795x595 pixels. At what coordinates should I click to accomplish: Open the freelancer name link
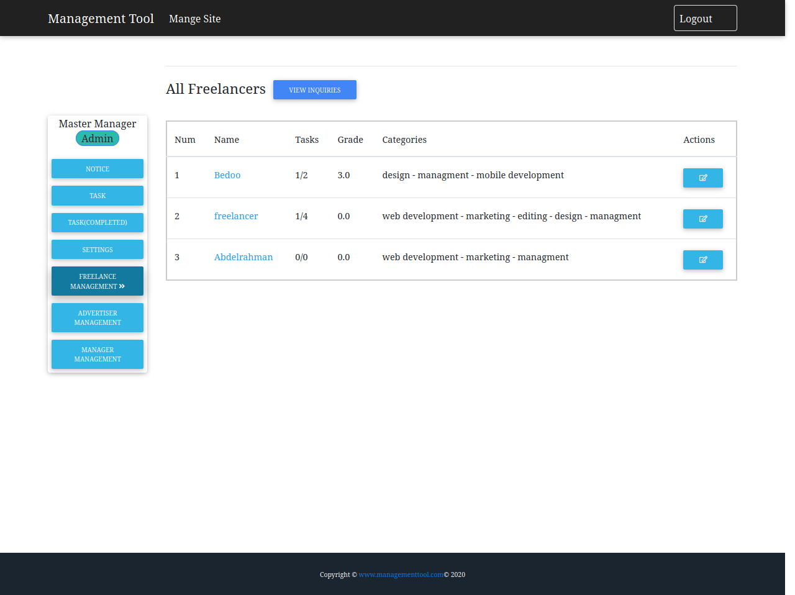pos(236,216)
